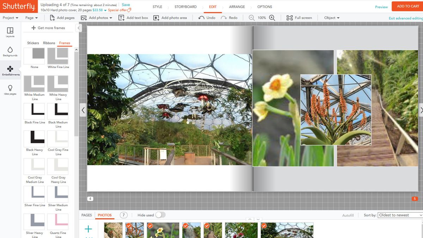Screen dimensions: 423x238
Task: Switch to the Ribbons tab
Action: coord(49,43)
